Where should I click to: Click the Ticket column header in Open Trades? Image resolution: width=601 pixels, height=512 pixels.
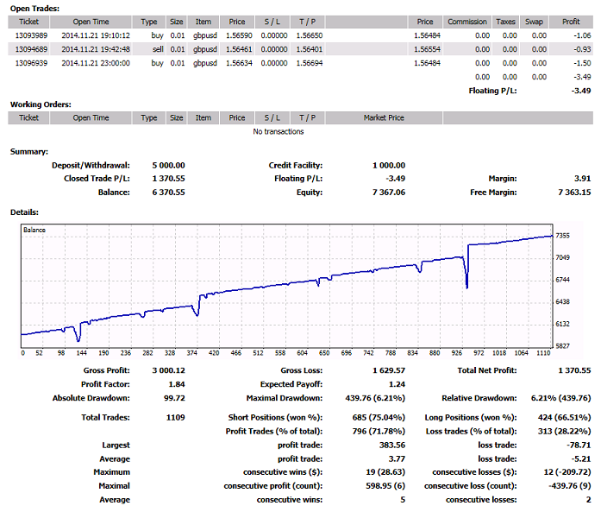pos(28,22)
